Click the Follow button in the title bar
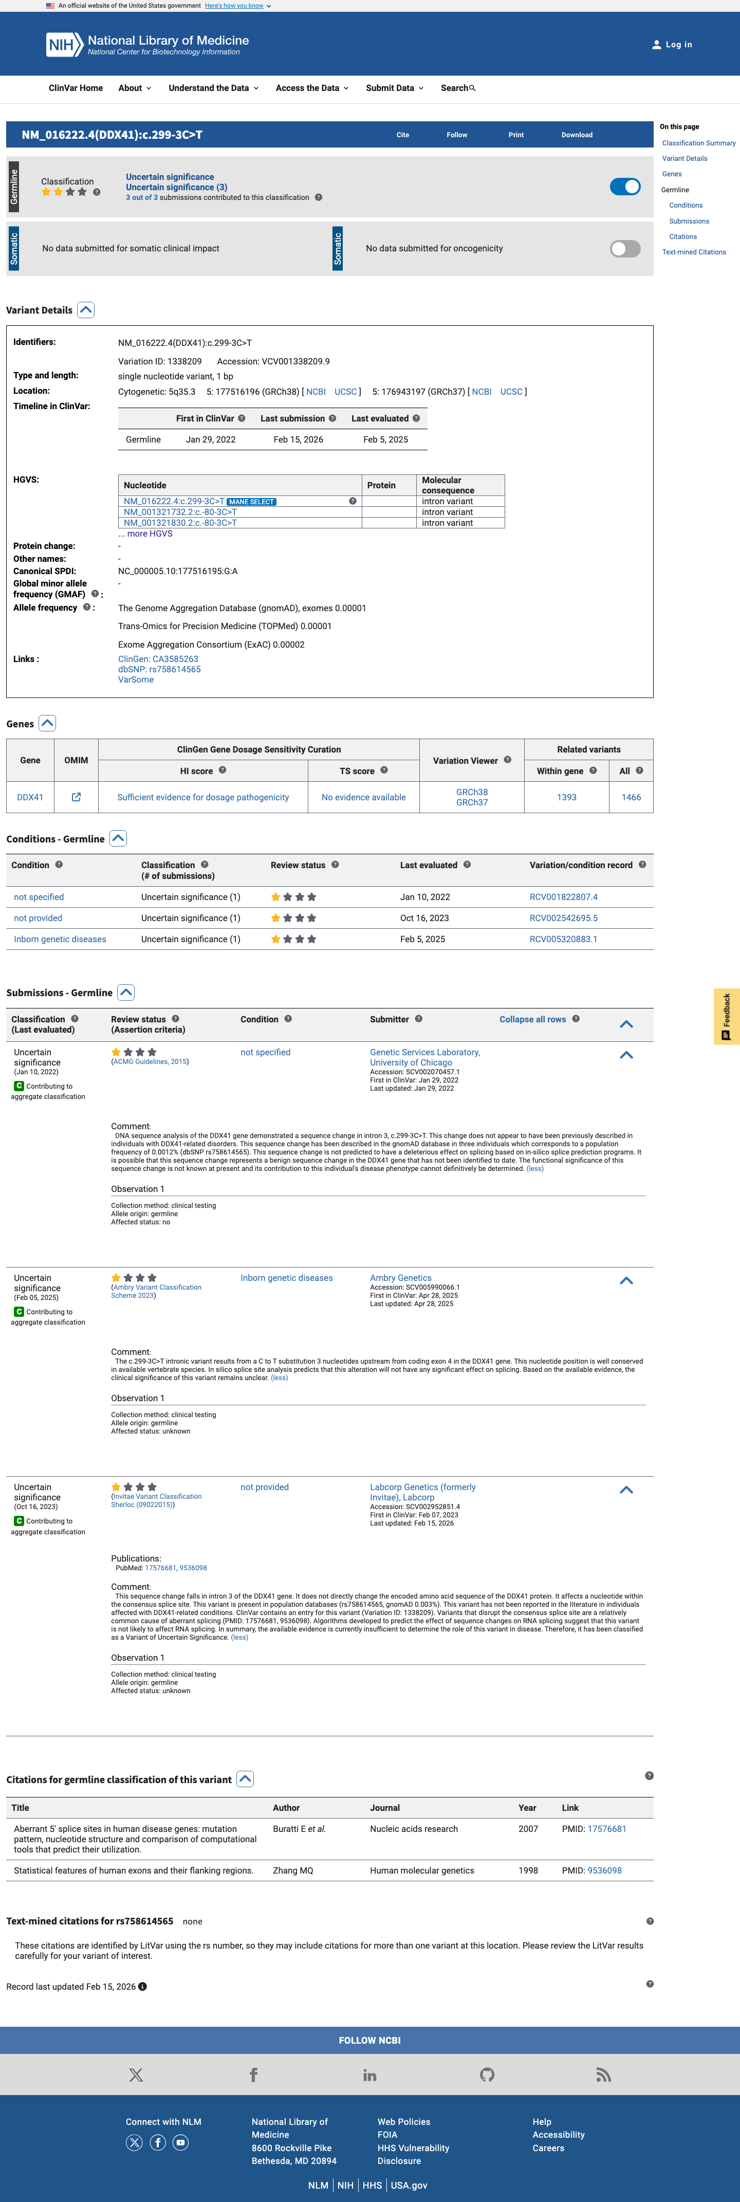 457,135
